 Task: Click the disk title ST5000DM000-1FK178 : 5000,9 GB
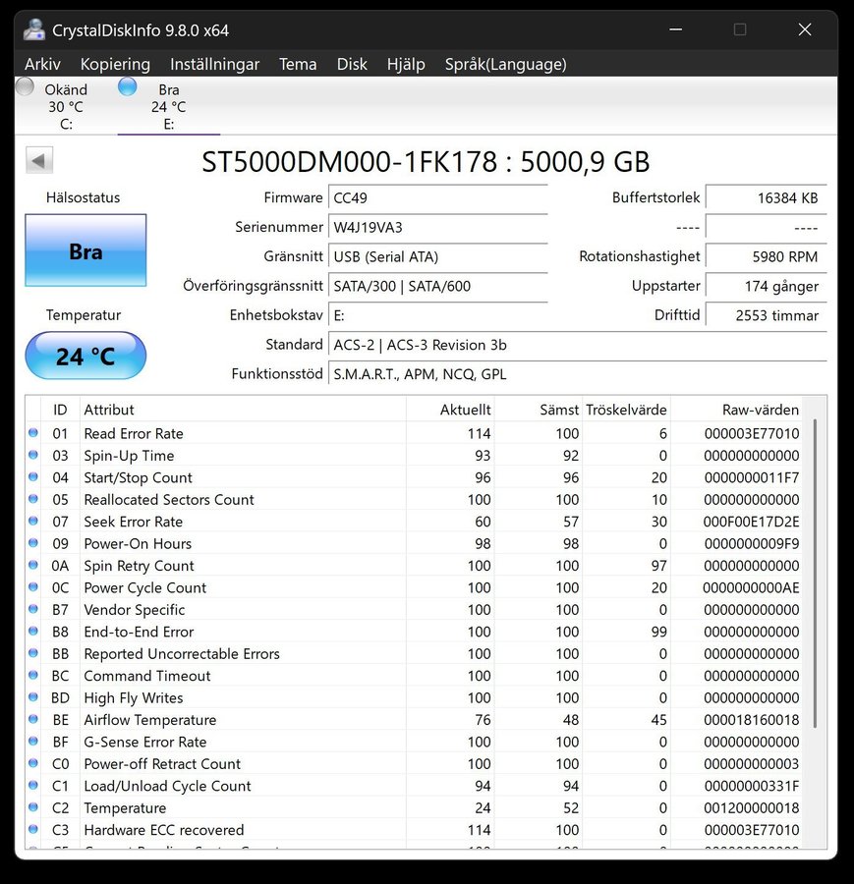coord(426,162)
